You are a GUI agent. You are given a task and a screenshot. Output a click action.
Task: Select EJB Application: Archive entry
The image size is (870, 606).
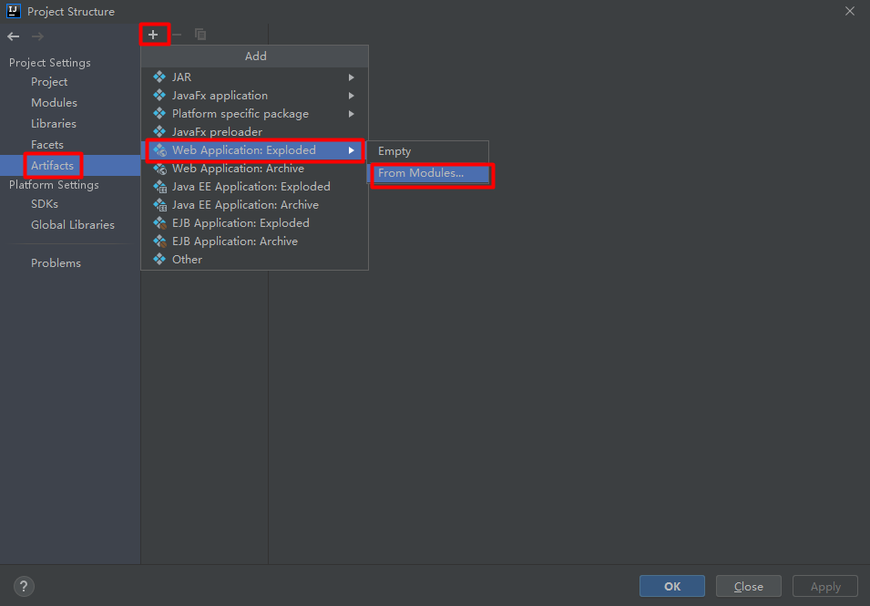click(x=255, y=241)
